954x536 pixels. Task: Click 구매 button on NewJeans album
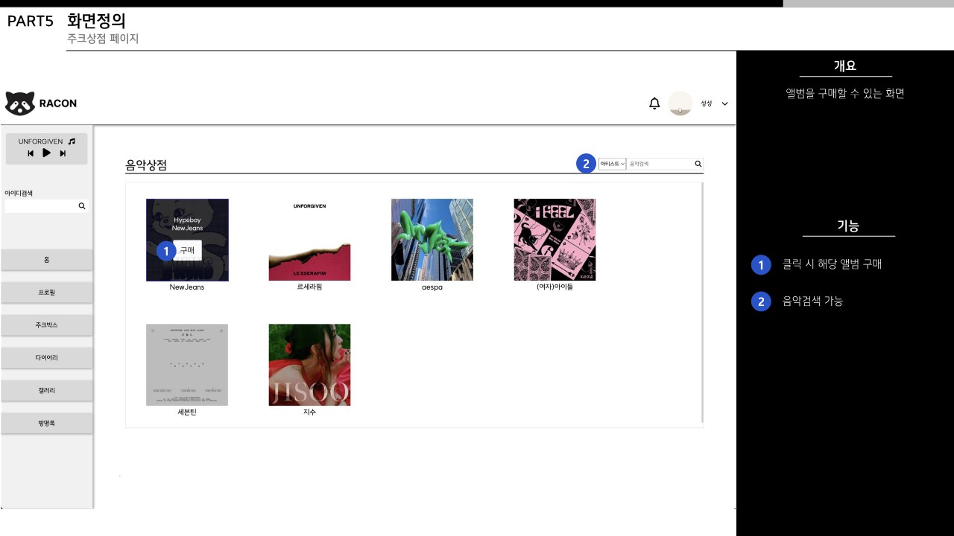[187, 250]
